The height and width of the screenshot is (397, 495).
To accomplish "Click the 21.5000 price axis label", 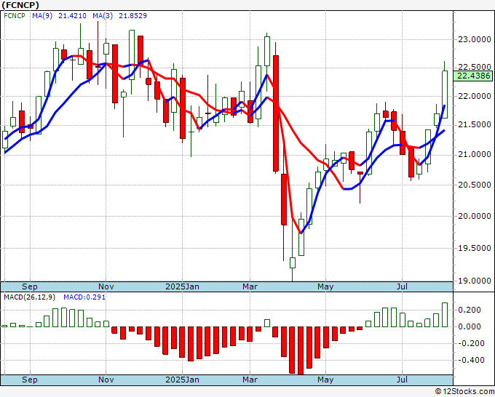I will (x=474, y=124).
